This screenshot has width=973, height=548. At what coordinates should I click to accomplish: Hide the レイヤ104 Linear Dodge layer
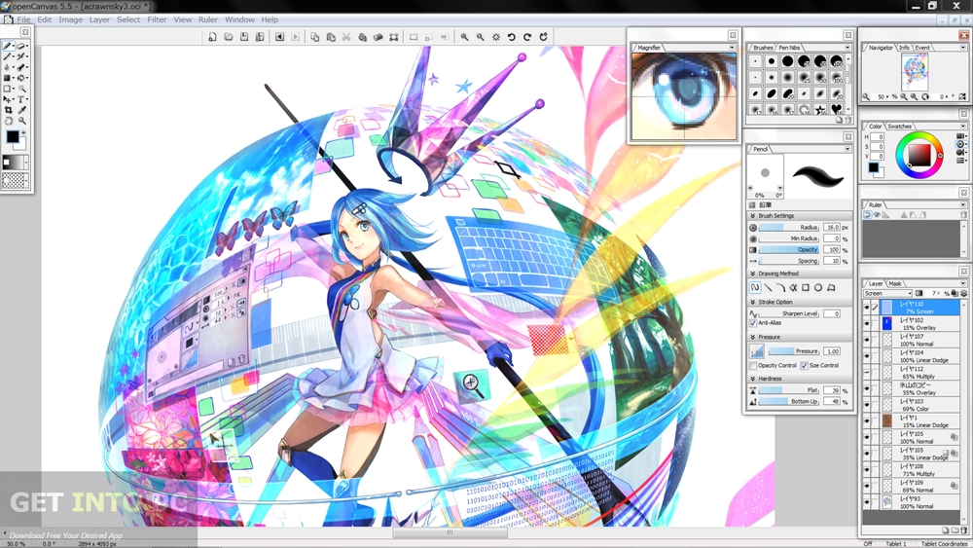(x=867, y=356)
